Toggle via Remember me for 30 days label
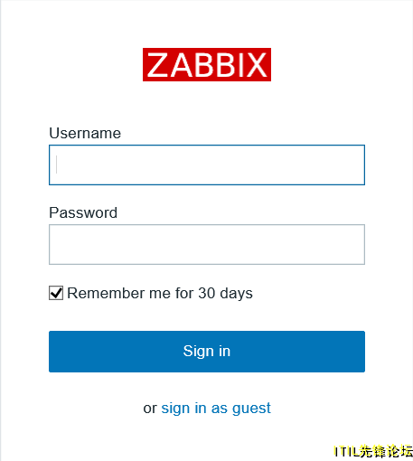The image size is (413, 461). [160, 293]
